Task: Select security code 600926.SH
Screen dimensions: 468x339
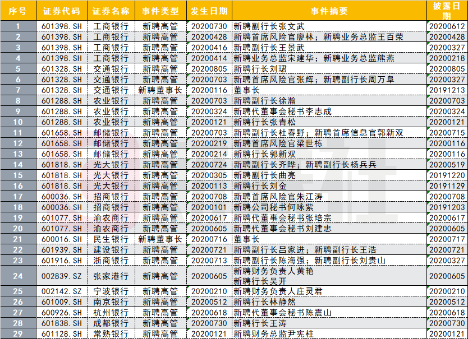Action: 62,313
